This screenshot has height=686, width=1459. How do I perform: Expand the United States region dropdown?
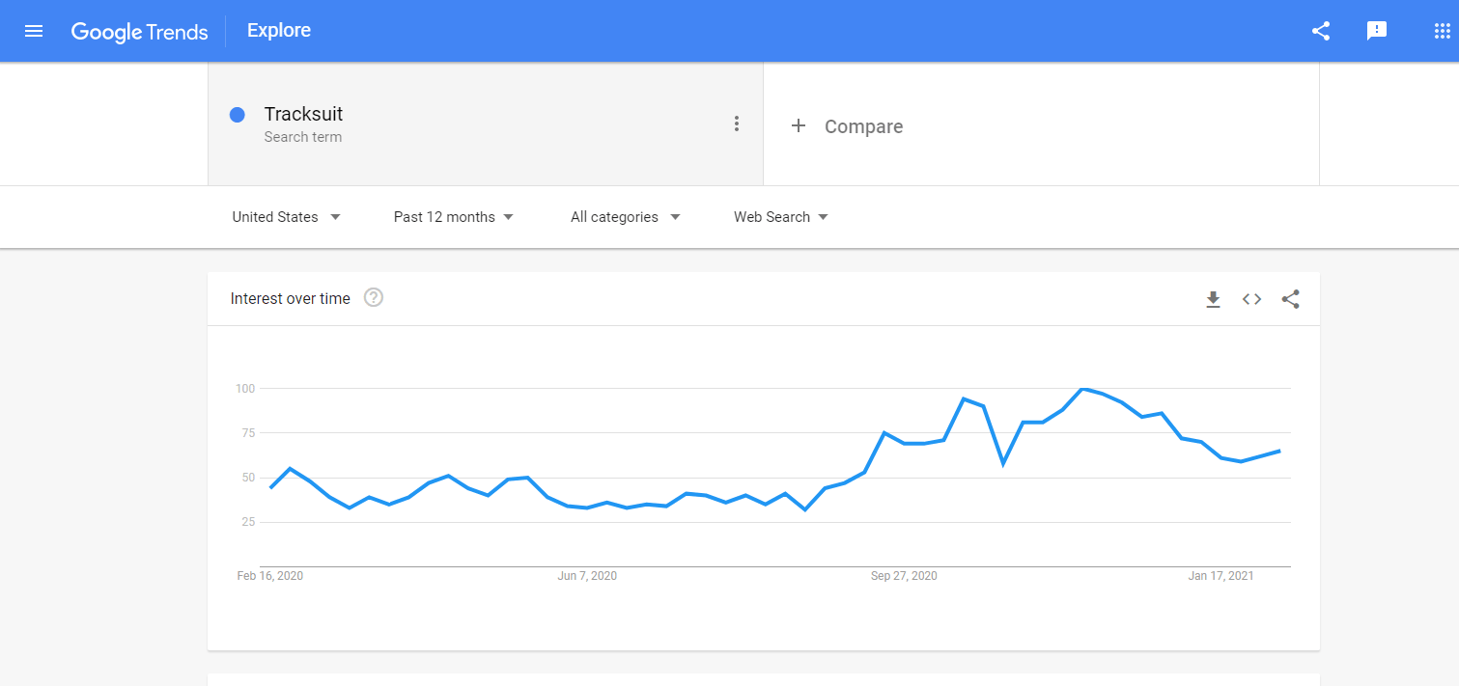coord(287,217)
